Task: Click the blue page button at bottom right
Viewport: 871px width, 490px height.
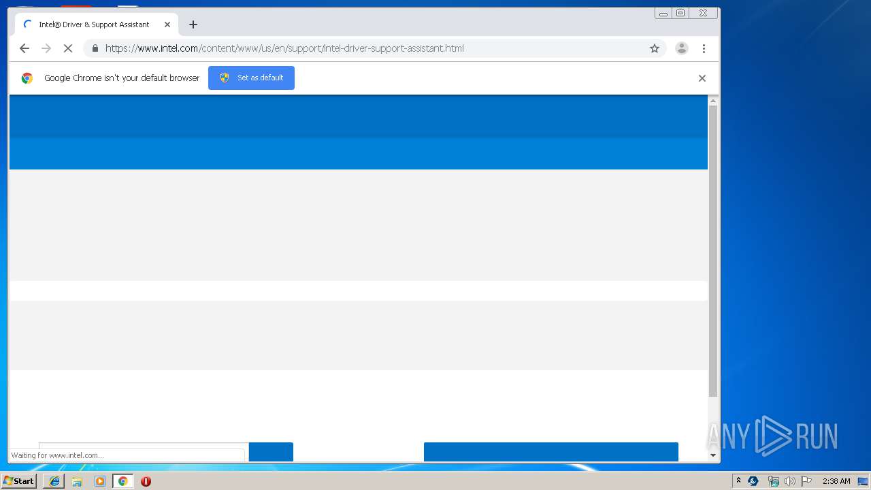Action: (x=551, y=452)
